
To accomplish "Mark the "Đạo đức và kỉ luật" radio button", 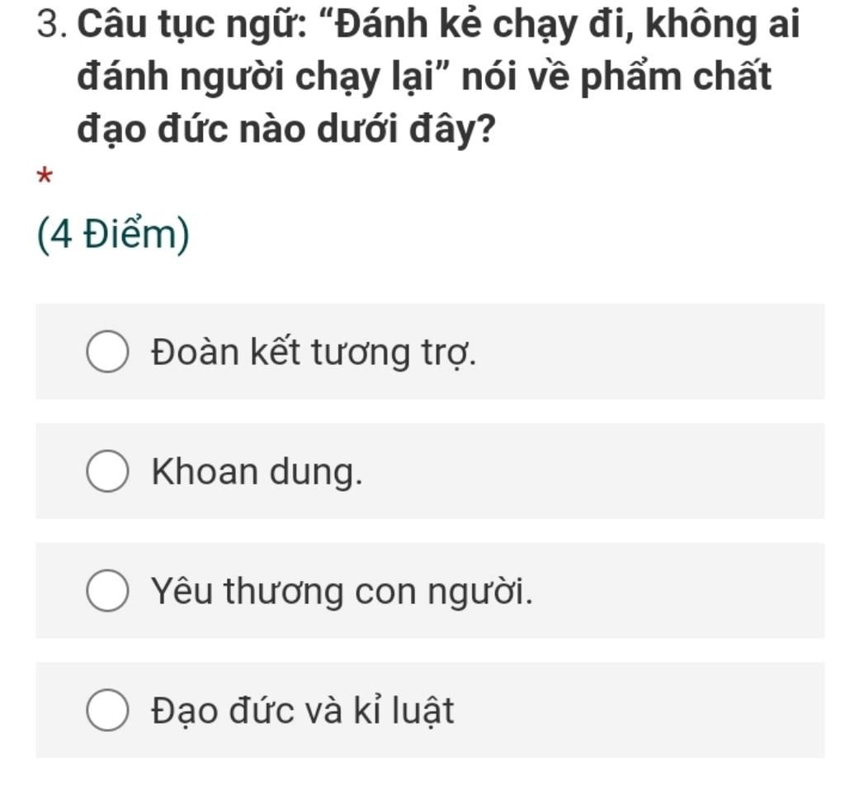I will [107, 711].
